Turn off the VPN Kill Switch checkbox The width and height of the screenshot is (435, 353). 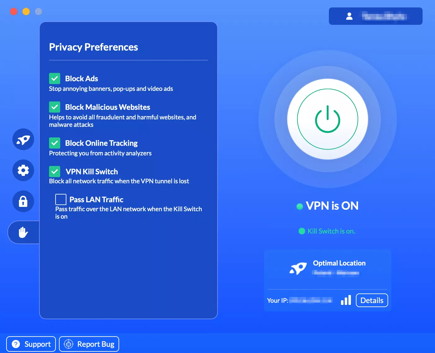(x=55, y=172)
